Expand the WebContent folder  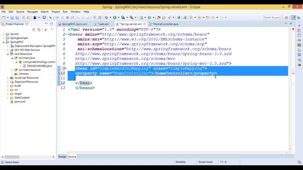[x=8, y=98]
